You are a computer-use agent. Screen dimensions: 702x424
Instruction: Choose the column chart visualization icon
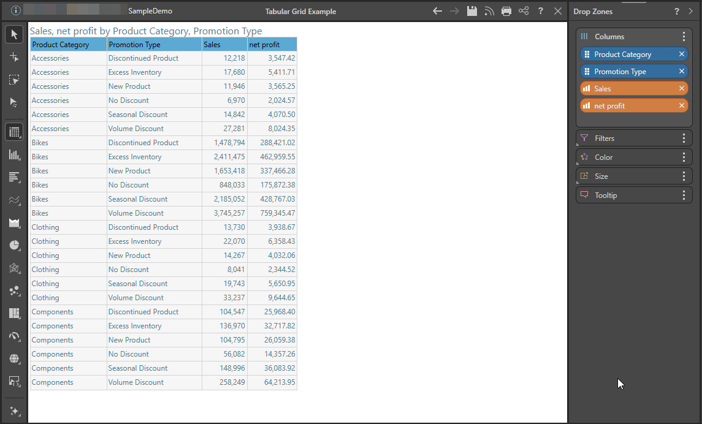[15, 154]
